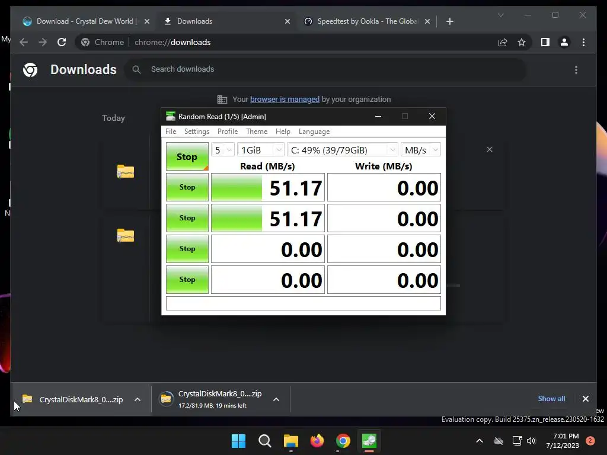
Task: Click the comment text box below results
Action: click(x=303, y=303)
